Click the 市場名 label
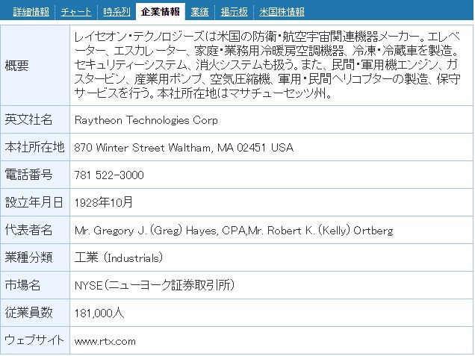 pos(22,285)
